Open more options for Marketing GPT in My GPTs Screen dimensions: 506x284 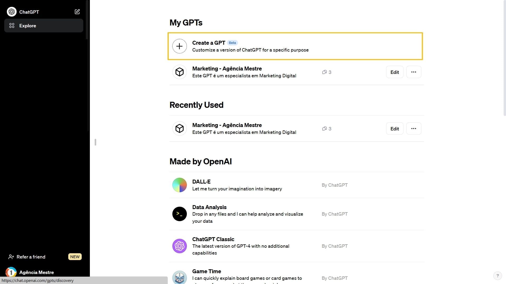point(413,72)
